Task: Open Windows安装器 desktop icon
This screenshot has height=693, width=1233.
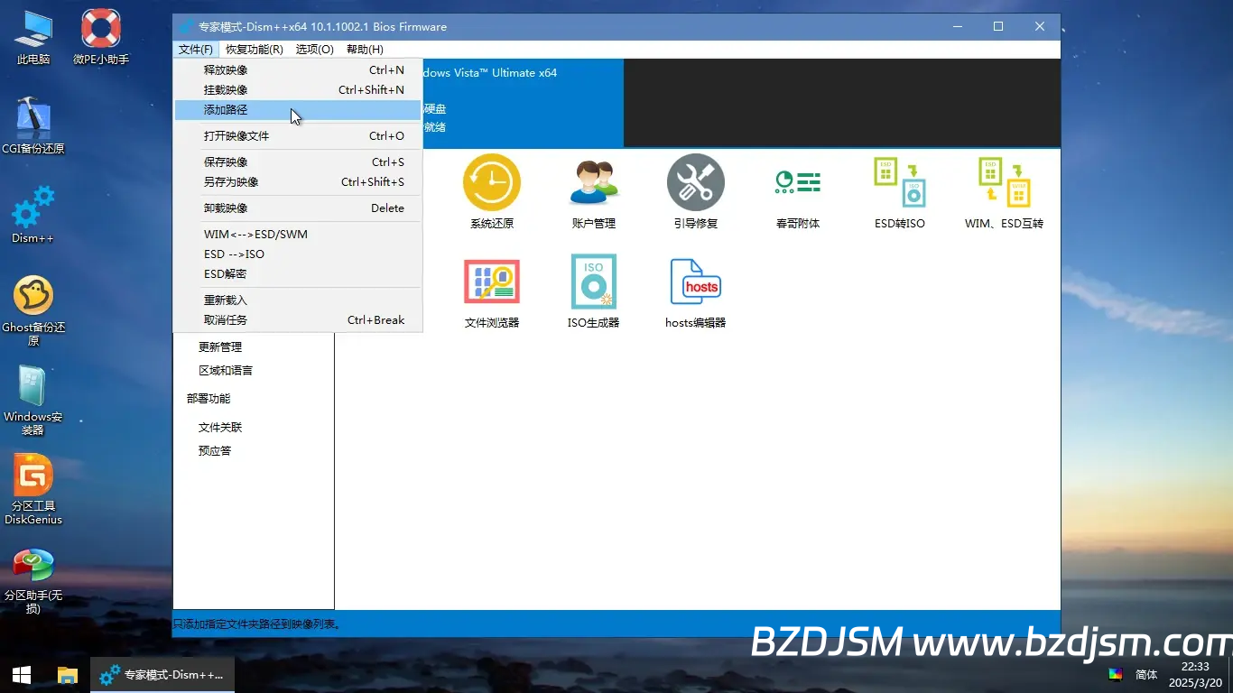Action: point(33,401)
